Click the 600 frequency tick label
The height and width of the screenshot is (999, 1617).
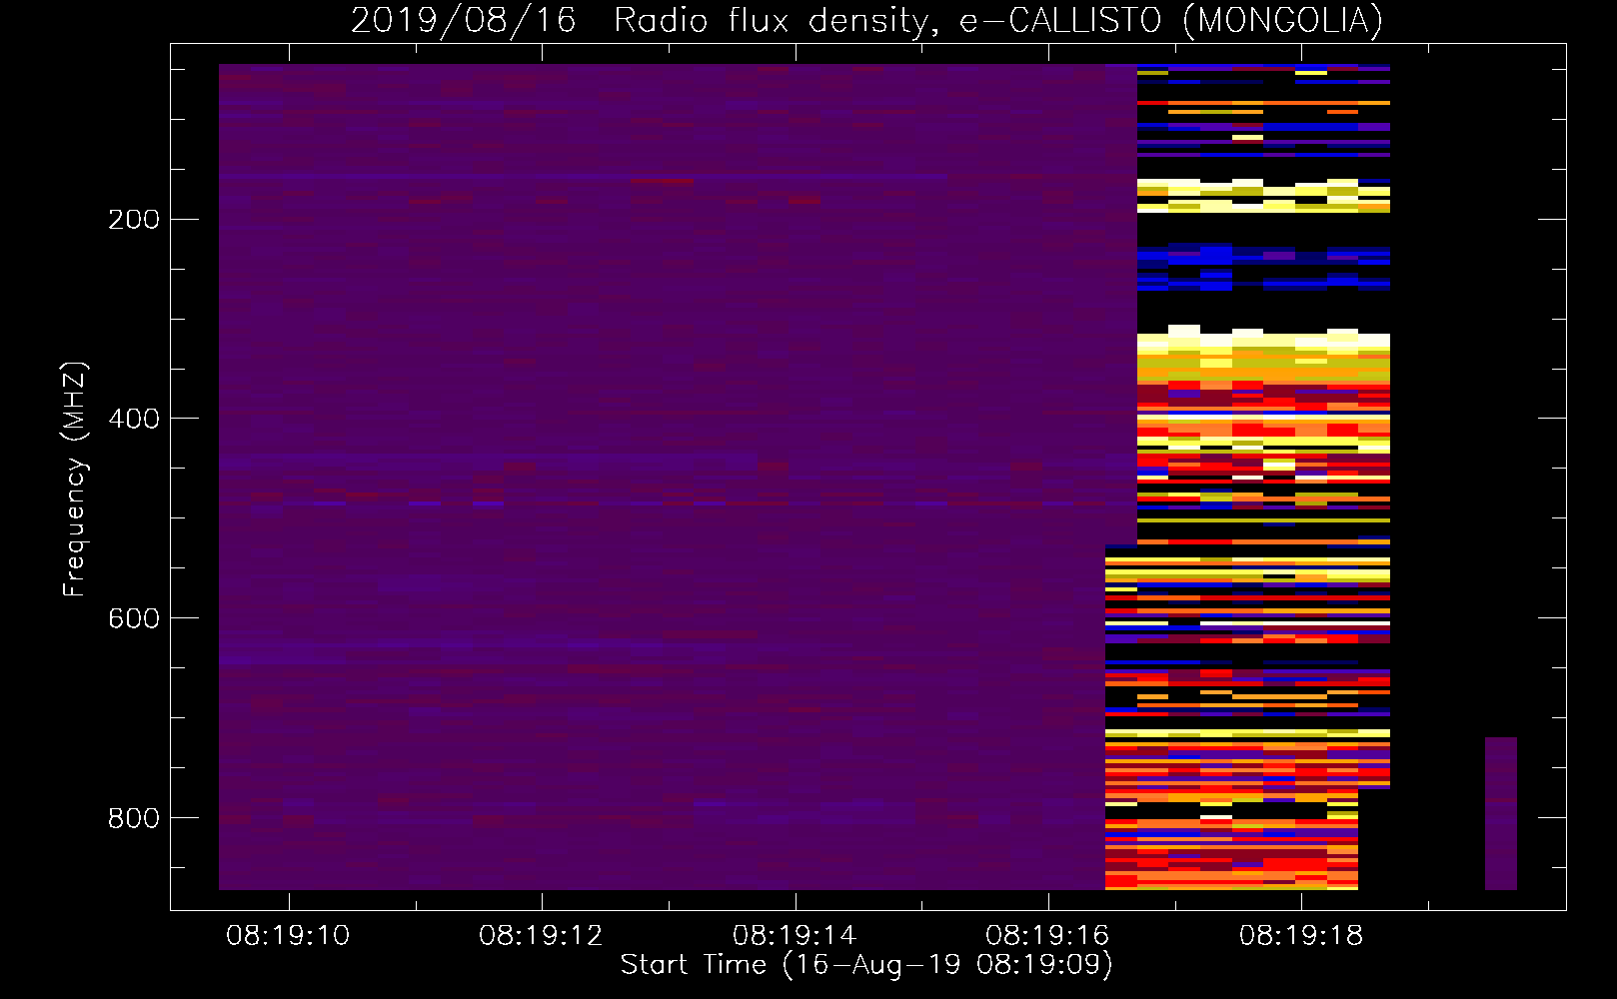tap(134, 618)
